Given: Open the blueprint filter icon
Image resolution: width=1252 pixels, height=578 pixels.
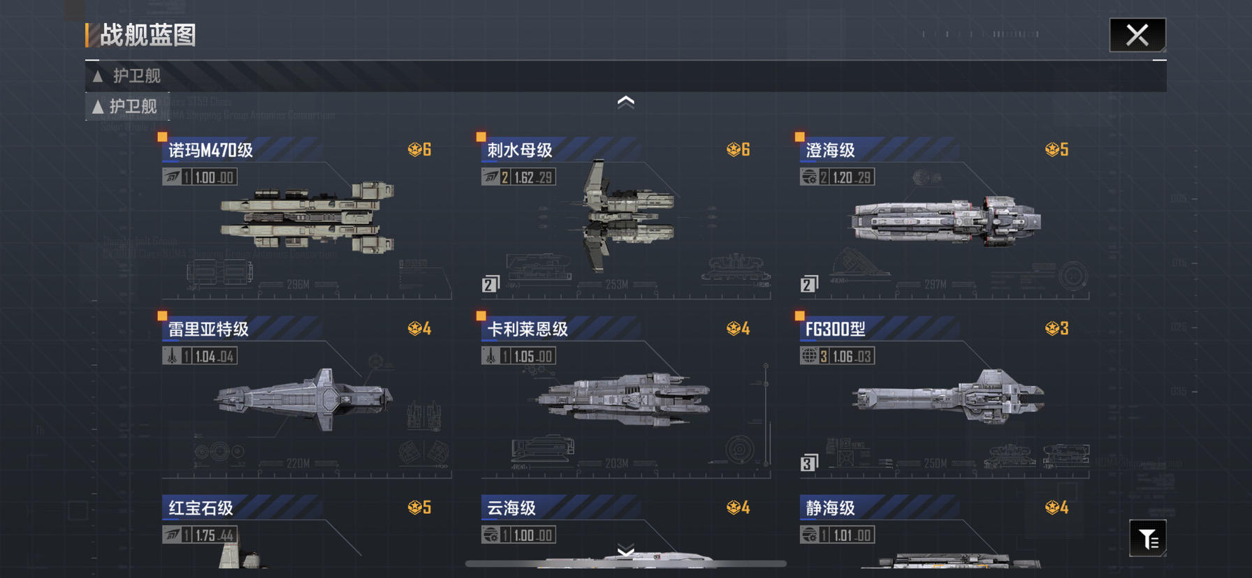Looking at the screenshot, I should 1147,538.
